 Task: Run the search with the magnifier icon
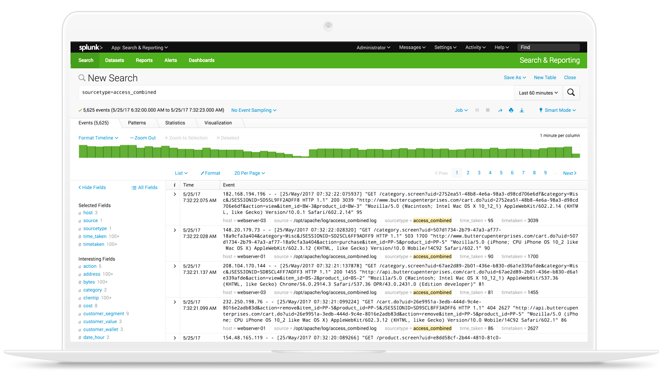click(571, 92)
